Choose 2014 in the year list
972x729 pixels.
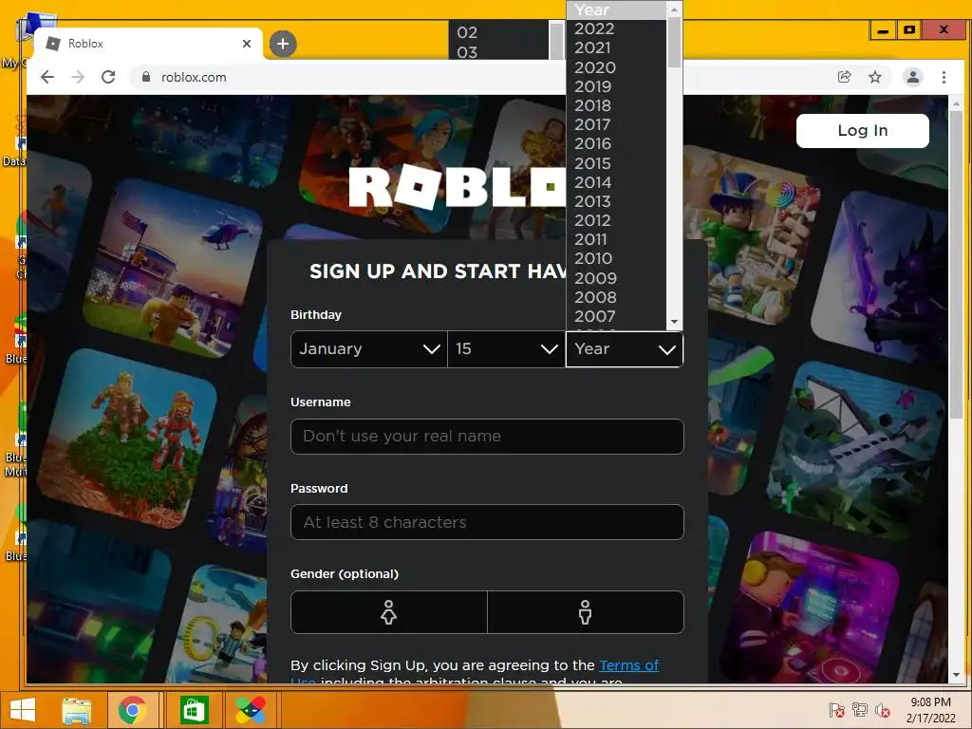pos(616,182)
